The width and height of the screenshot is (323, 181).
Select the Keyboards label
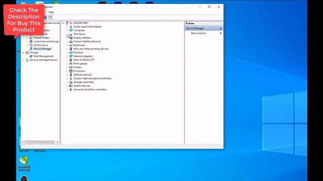click(x=79, y=45)
